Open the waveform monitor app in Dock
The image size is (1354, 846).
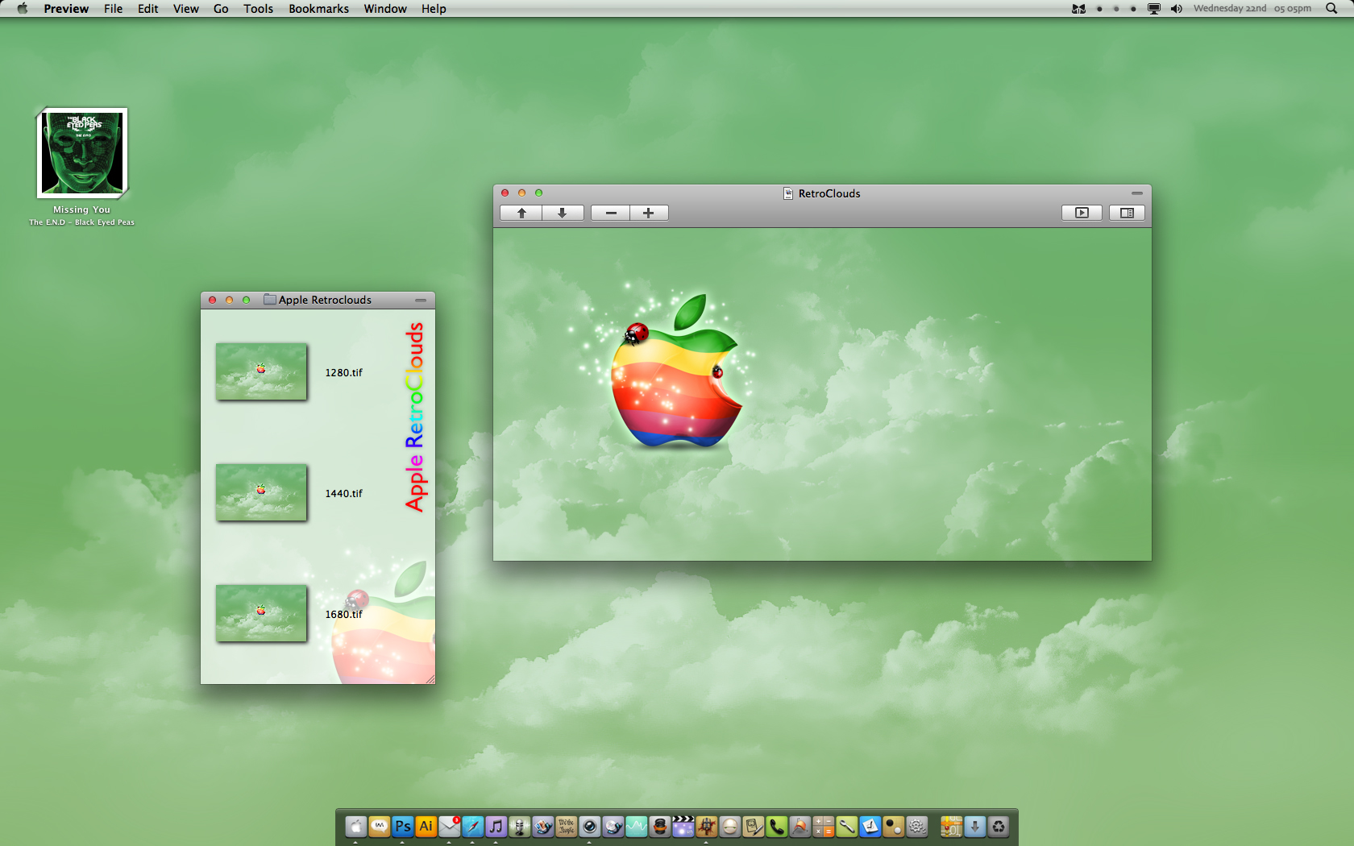[637, 827]
